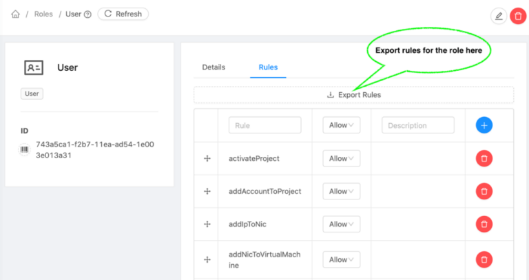Click the User role type tag
Screen dimensions: 529x280
coord(32,94)
